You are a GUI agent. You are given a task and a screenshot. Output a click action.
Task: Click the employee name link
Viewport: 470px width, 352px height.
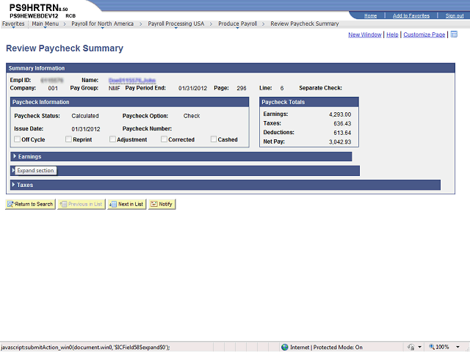(x=132, y=80)
